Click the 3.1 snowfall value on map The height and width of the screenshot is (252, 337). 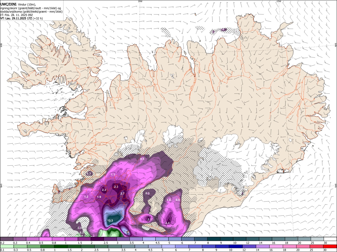(149, 219)
